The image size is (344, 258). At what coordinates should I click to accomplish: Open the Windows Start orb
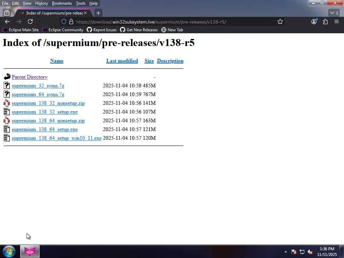click(9, 251)
